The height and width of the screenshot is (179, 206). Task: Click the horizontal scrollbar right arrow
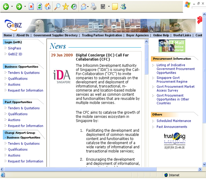tap(200, 169)
